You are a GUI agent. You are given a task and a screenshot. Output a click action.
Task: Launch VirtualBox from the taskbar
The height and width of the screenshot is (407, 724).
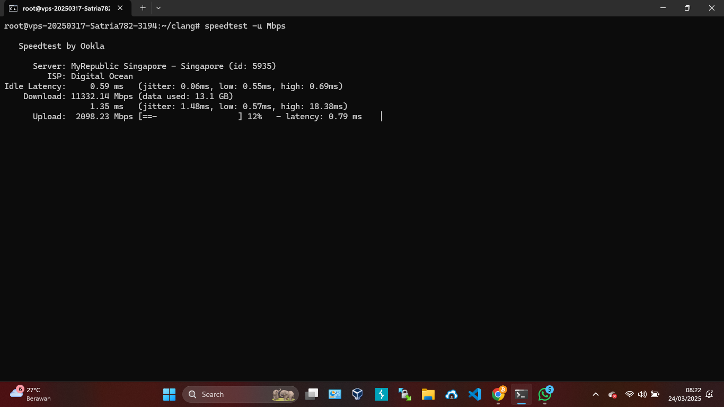tap(358, 394)
